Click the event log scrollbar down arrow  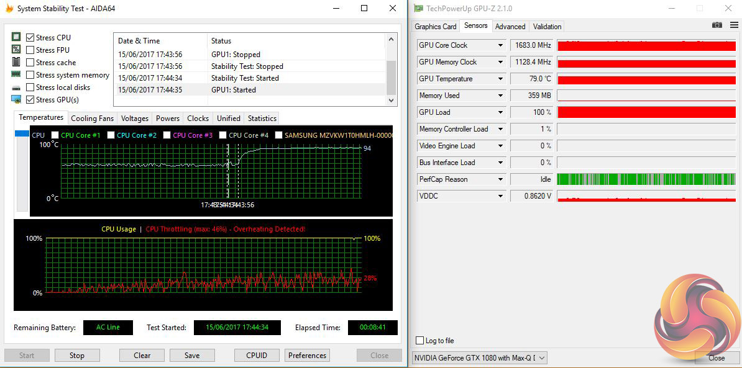pos(392,100)
